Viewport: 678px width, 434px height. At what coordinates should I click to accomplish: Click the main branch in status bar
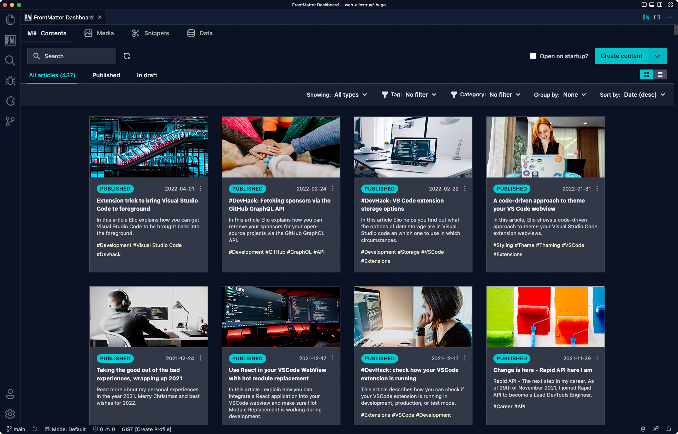[16, 429]
